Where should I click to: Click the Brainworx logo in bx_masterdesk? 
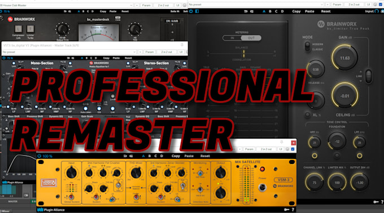tap(21, 19)
